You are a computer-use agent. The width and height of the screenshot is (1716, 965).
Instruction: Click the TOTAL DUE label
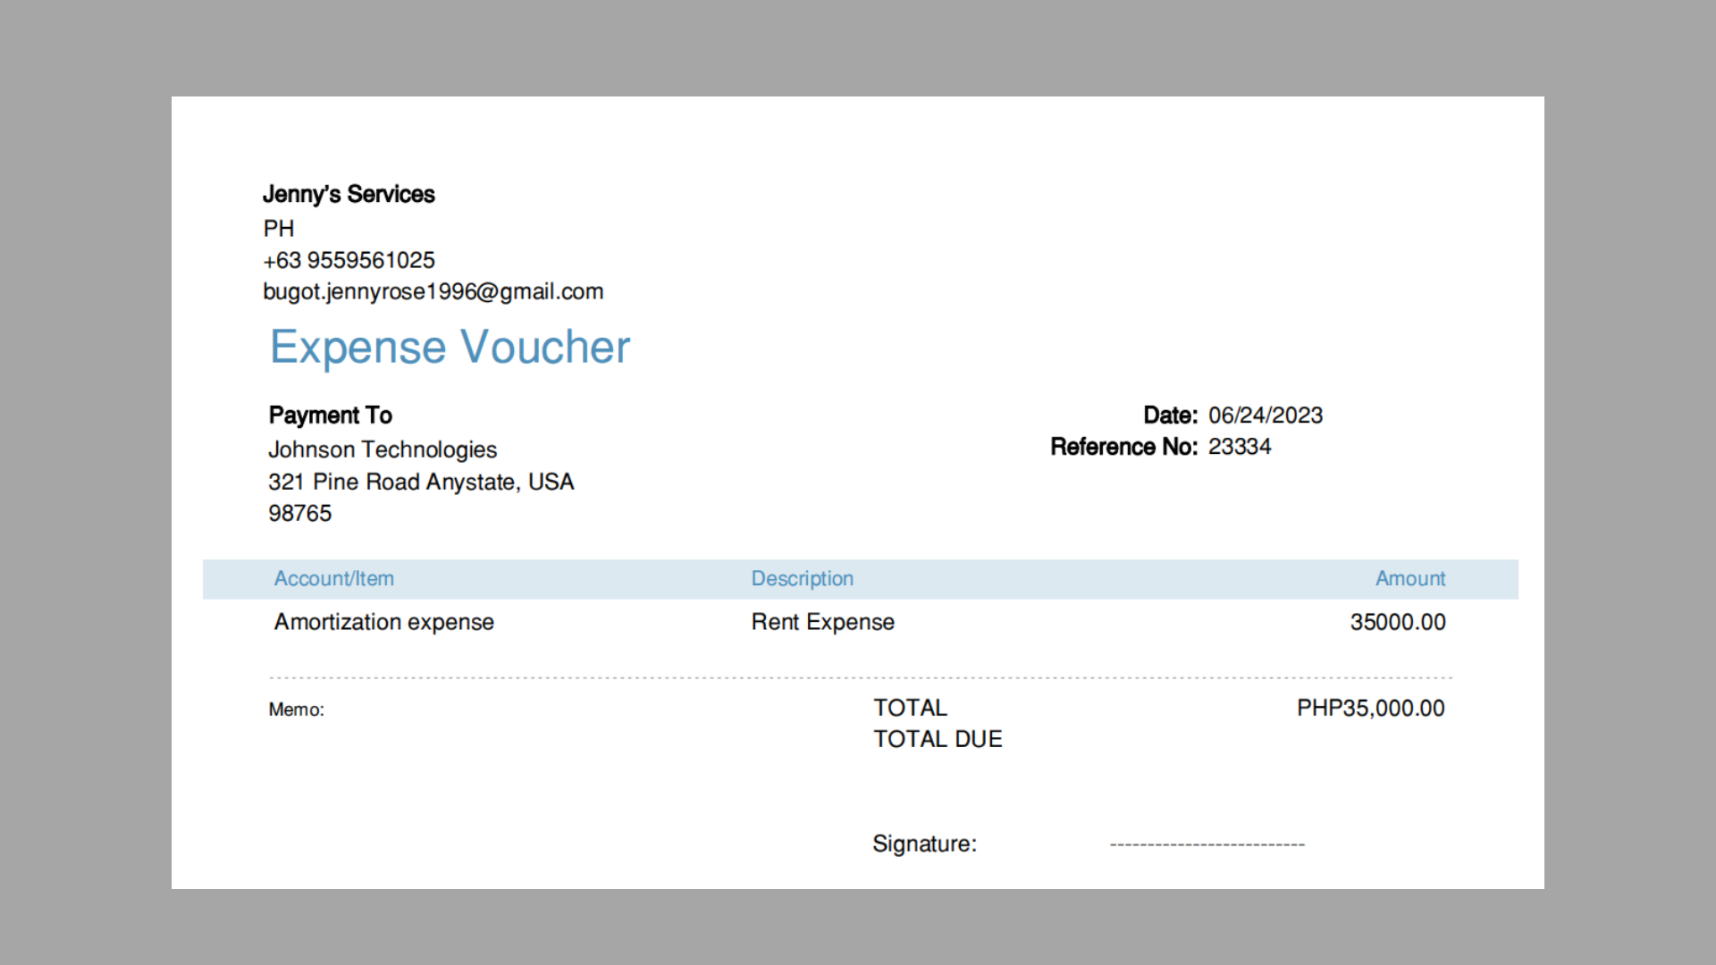[x=938, y=739]
